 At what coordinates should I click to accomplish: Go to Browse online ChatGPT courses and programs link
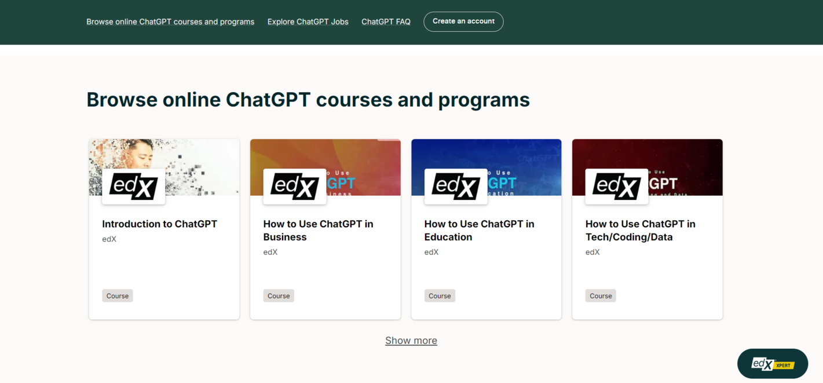point(170,22)
